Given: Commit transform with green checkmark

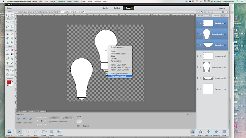Looking at the screenshot, I should pos(107,74).
